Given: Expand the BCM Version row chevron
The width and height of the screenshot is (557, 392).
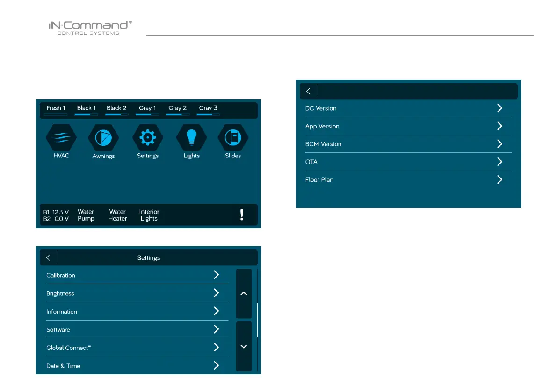Looking at the screenshot, I should [499, 144].
